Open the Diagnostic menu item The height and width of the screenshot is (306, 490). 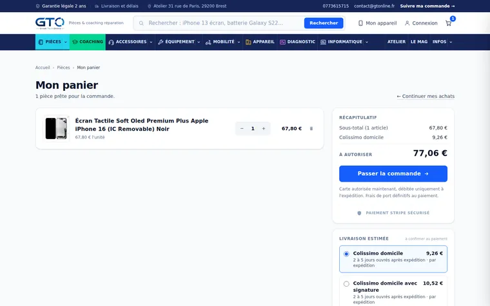pyautogui.click(x=297, y=42)
